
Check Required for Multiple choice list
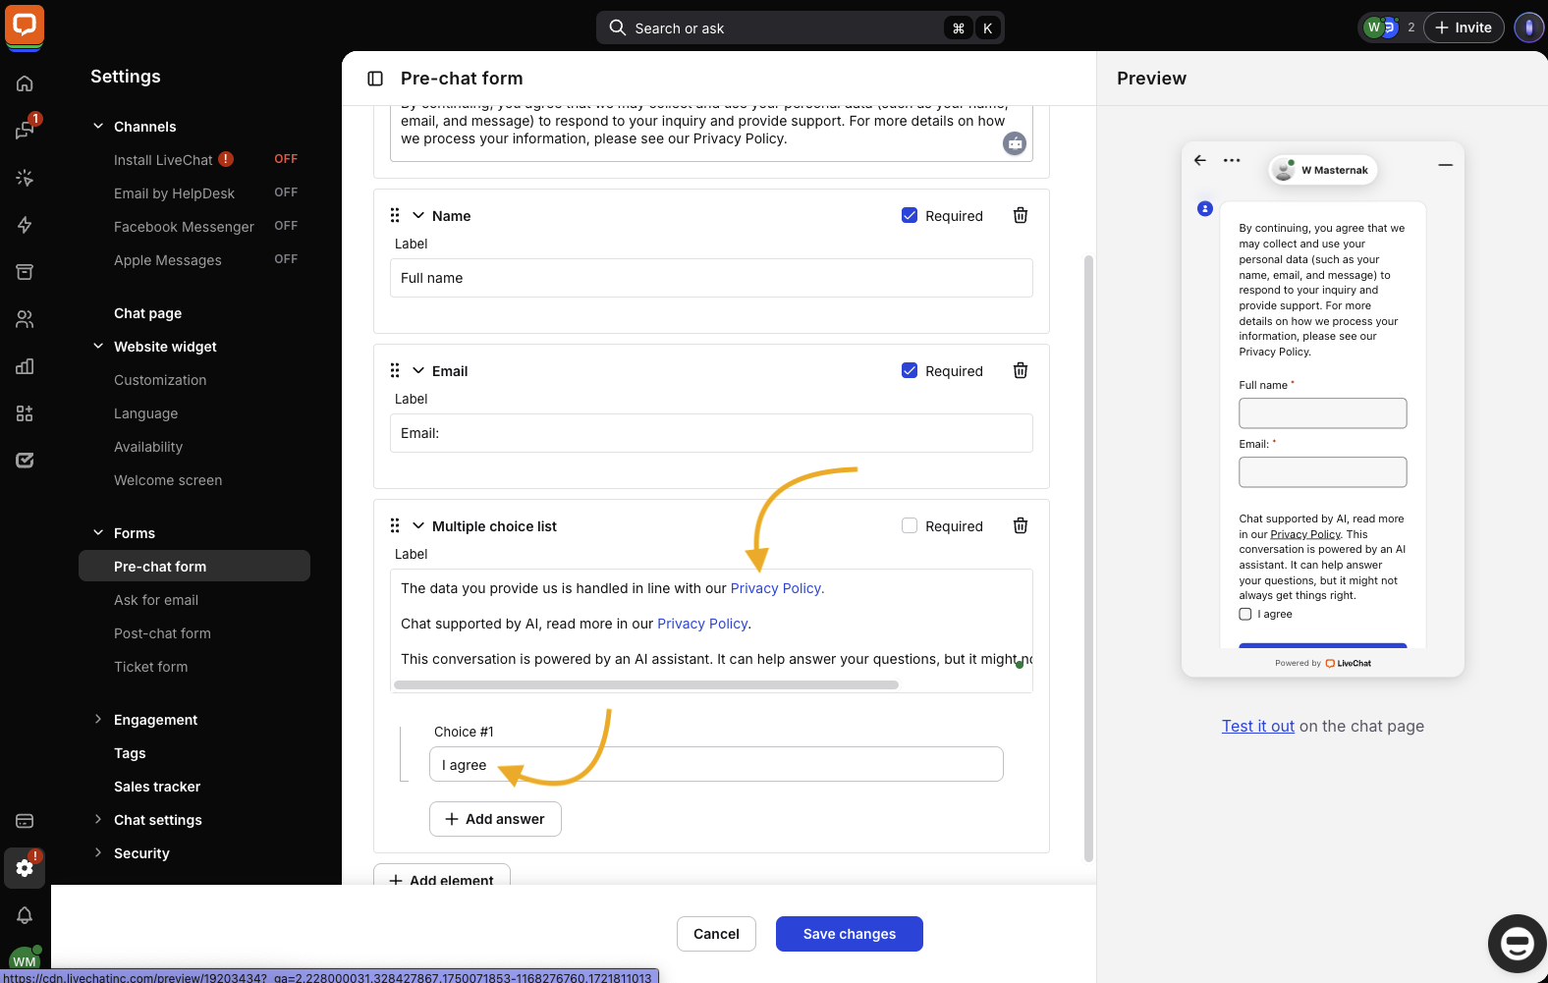coord(910,525)
